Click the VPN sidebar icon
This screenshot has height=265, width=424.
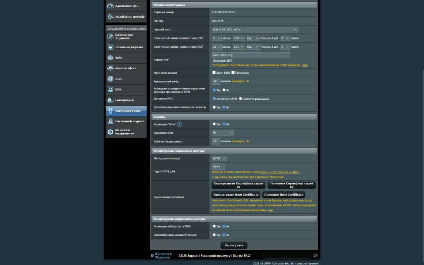click(x=110, y=90)
